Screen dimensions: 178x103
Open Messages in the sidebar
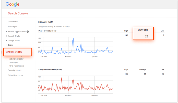pos(12,27)
